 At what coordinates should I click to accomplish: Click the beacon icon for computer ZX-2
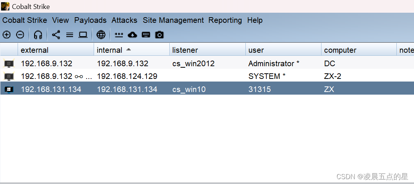(9, 76)
